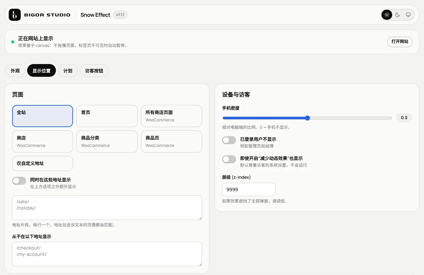Go to the 访客按钮 tab
Image resolution: width=424 pixels, height=275 pixels.
[x=94, y=71]
